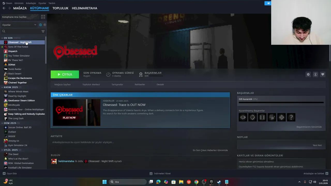Image resolution: width=331 pixels, height=186 pixels.
Task: Click the Chained Together game icon
Action: 6,83
